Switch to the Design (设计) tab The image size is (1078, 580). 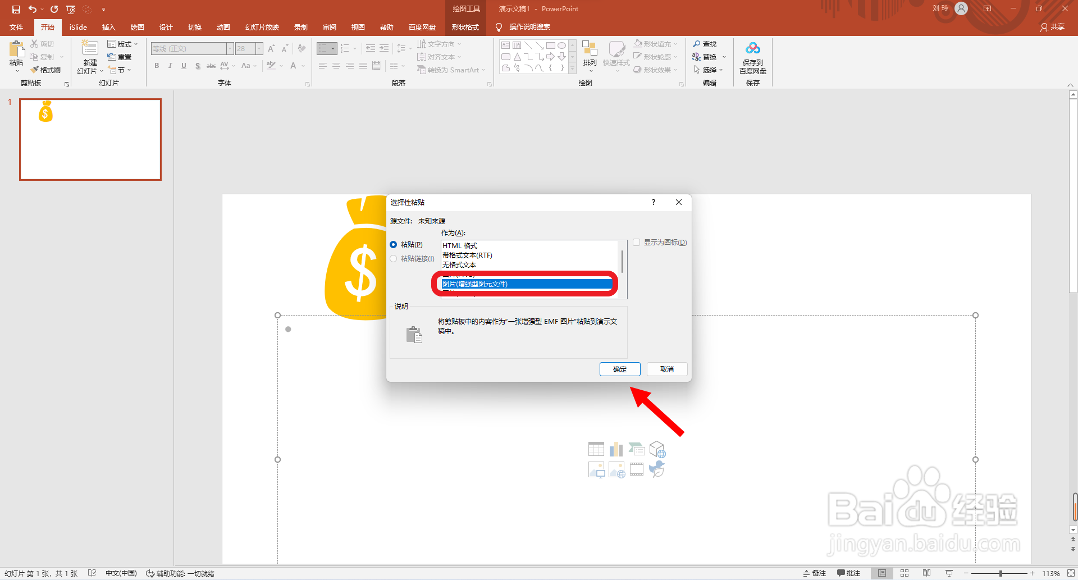166,27
